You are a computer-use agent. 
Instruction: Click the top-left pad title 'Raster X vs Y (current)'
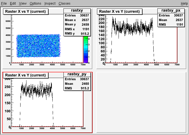26,11
